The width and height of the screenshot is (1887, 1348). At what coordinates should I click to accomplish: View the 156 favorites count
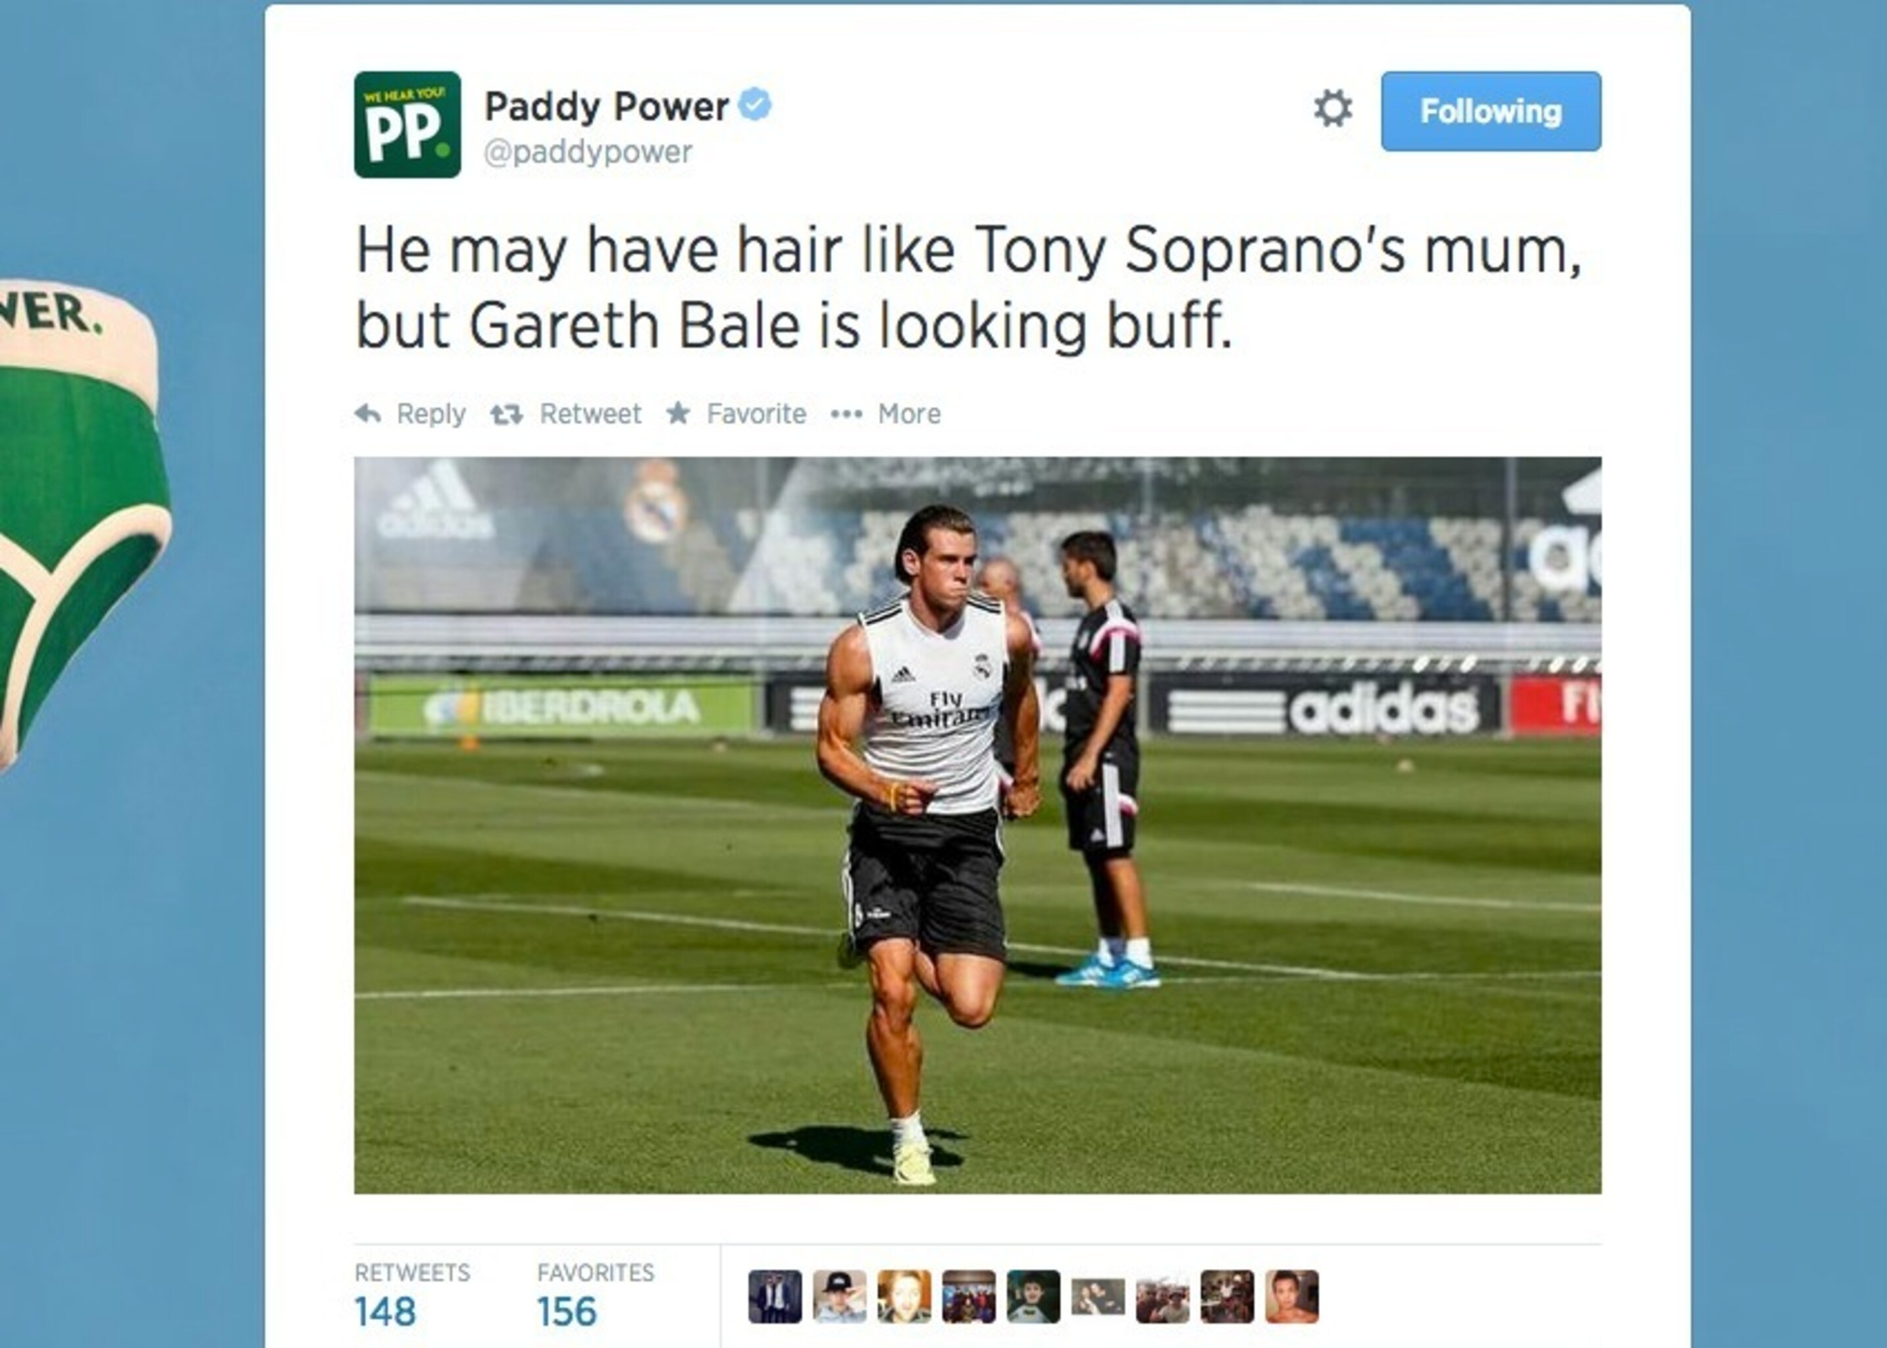pos(567,1312)
